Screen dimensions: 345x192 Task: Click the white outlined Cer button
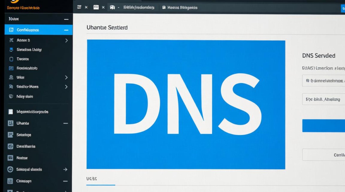pyautogui.click(x=324, y=155)
